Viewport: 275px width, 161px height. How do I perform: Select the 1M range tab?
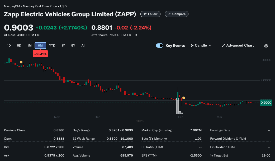pyautogui.click(x=29, y=46)
